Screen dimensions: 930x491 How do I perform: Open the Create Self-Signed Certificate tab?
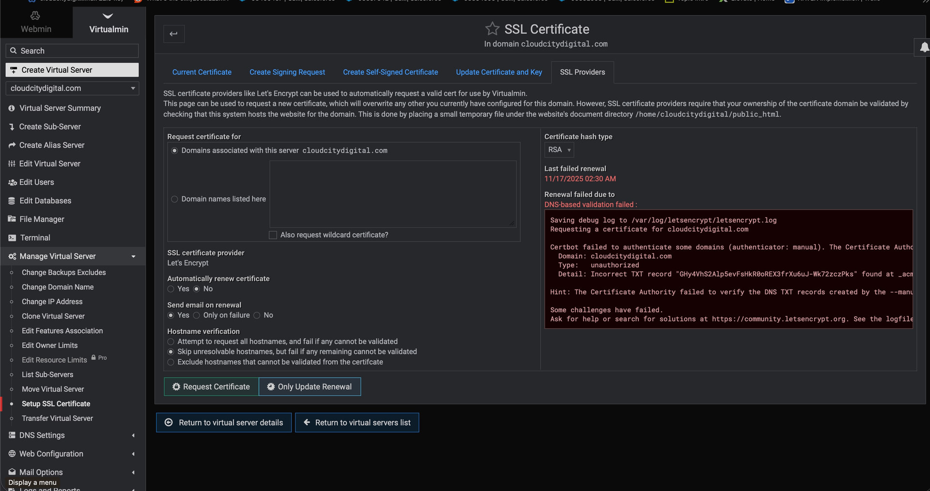390,72
